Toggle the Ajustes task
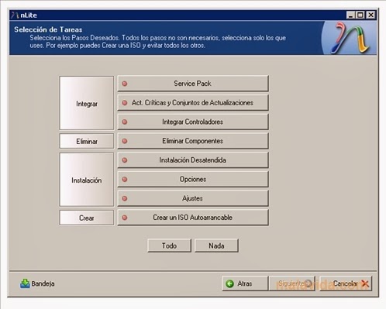 click(193, 198)
